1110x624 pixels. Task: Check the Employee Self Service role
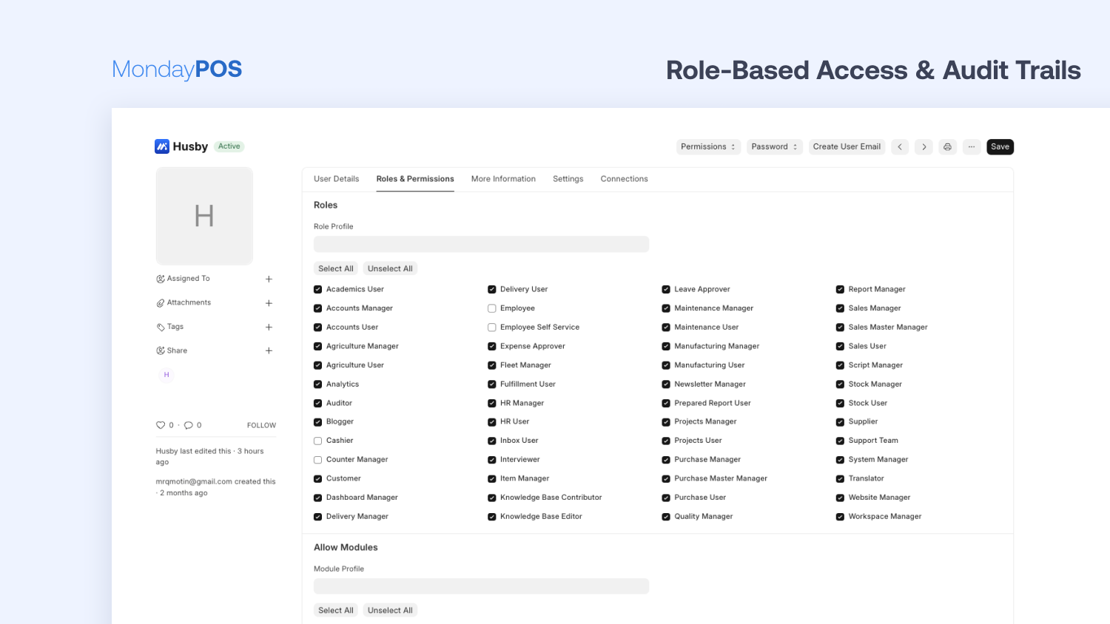(x=492, y=328)
